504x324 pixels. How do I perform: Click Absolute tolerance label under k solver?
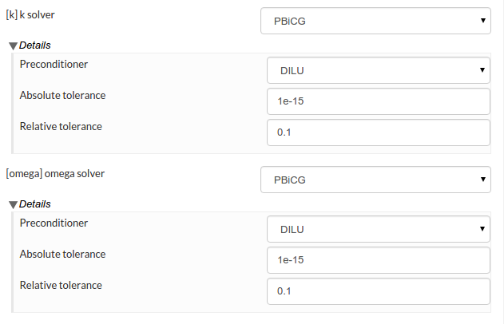click(x=62, y=96)
